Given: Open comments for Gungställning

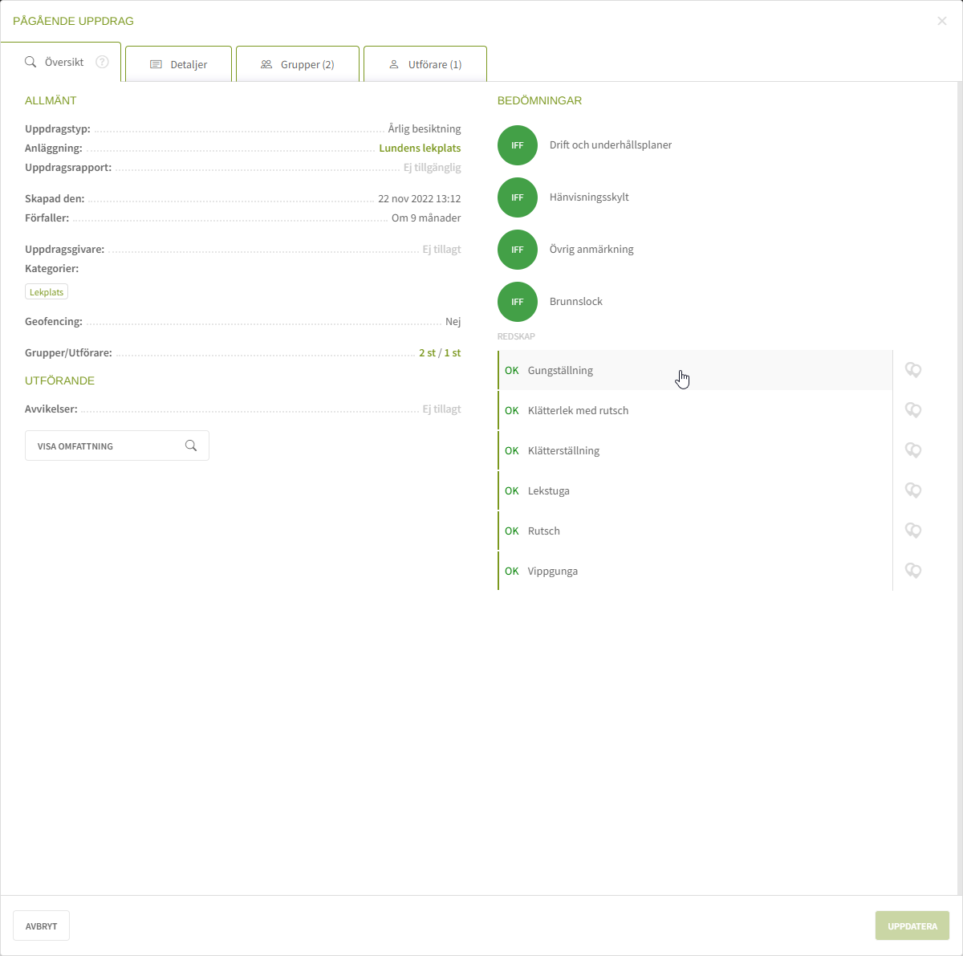Looking at the screenshot, I should pyautogui.click(x=913, y=370).
